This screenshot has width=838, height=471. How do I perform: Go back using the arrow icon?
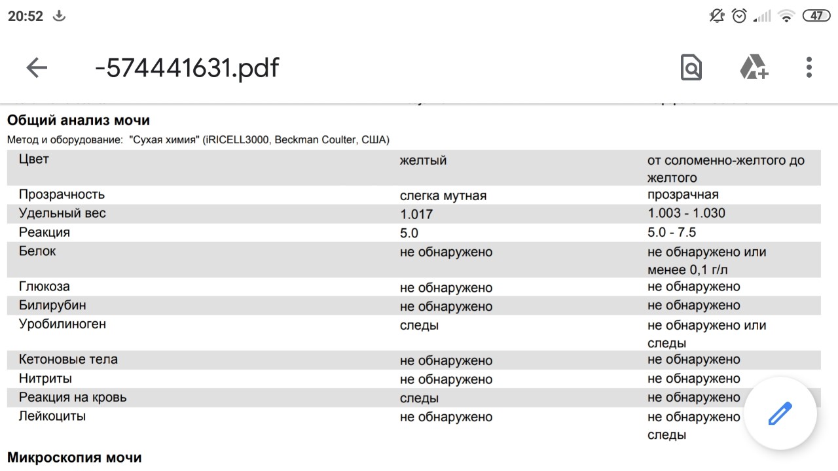pyautogui.click(x=37, y=67)
